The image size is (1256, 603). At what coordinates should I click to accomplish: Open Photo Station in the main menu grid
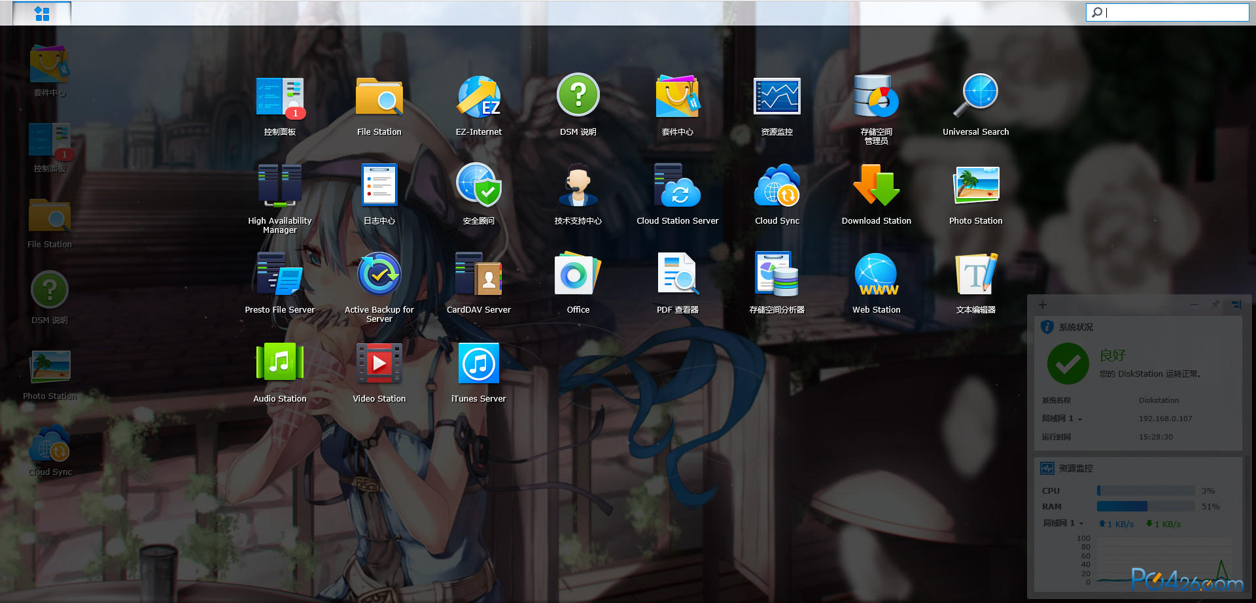(x=976, y=186)
